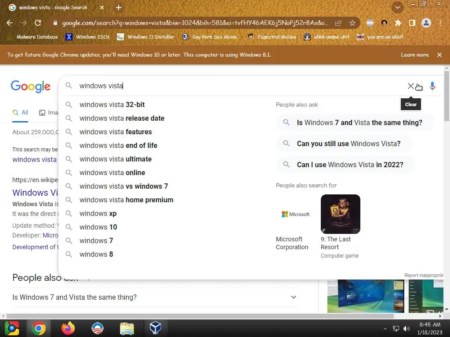Click the vertical page scrollbar
Image resolution: width=450 pixels, height=337 pixels.
coord(446,96)
